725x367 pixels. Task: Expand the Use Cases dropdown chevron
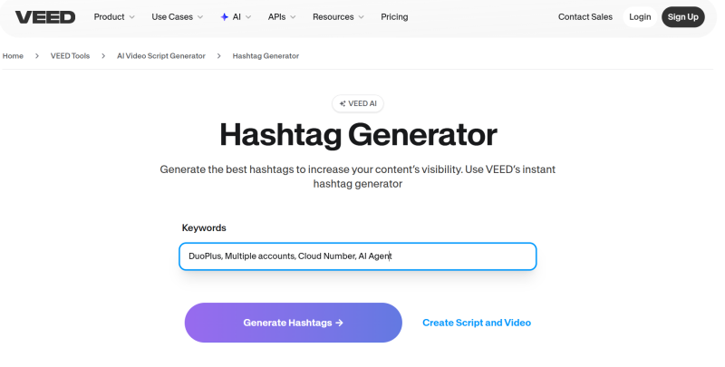200,17
